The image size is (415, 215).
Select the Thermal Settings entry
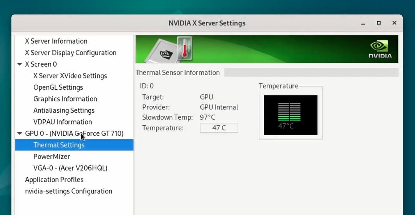[75, 145]
